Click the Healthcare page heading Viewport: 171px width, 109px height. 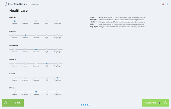[x=18, y=11]
